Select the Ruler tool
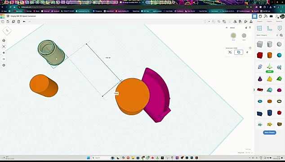 pos(269,28)
